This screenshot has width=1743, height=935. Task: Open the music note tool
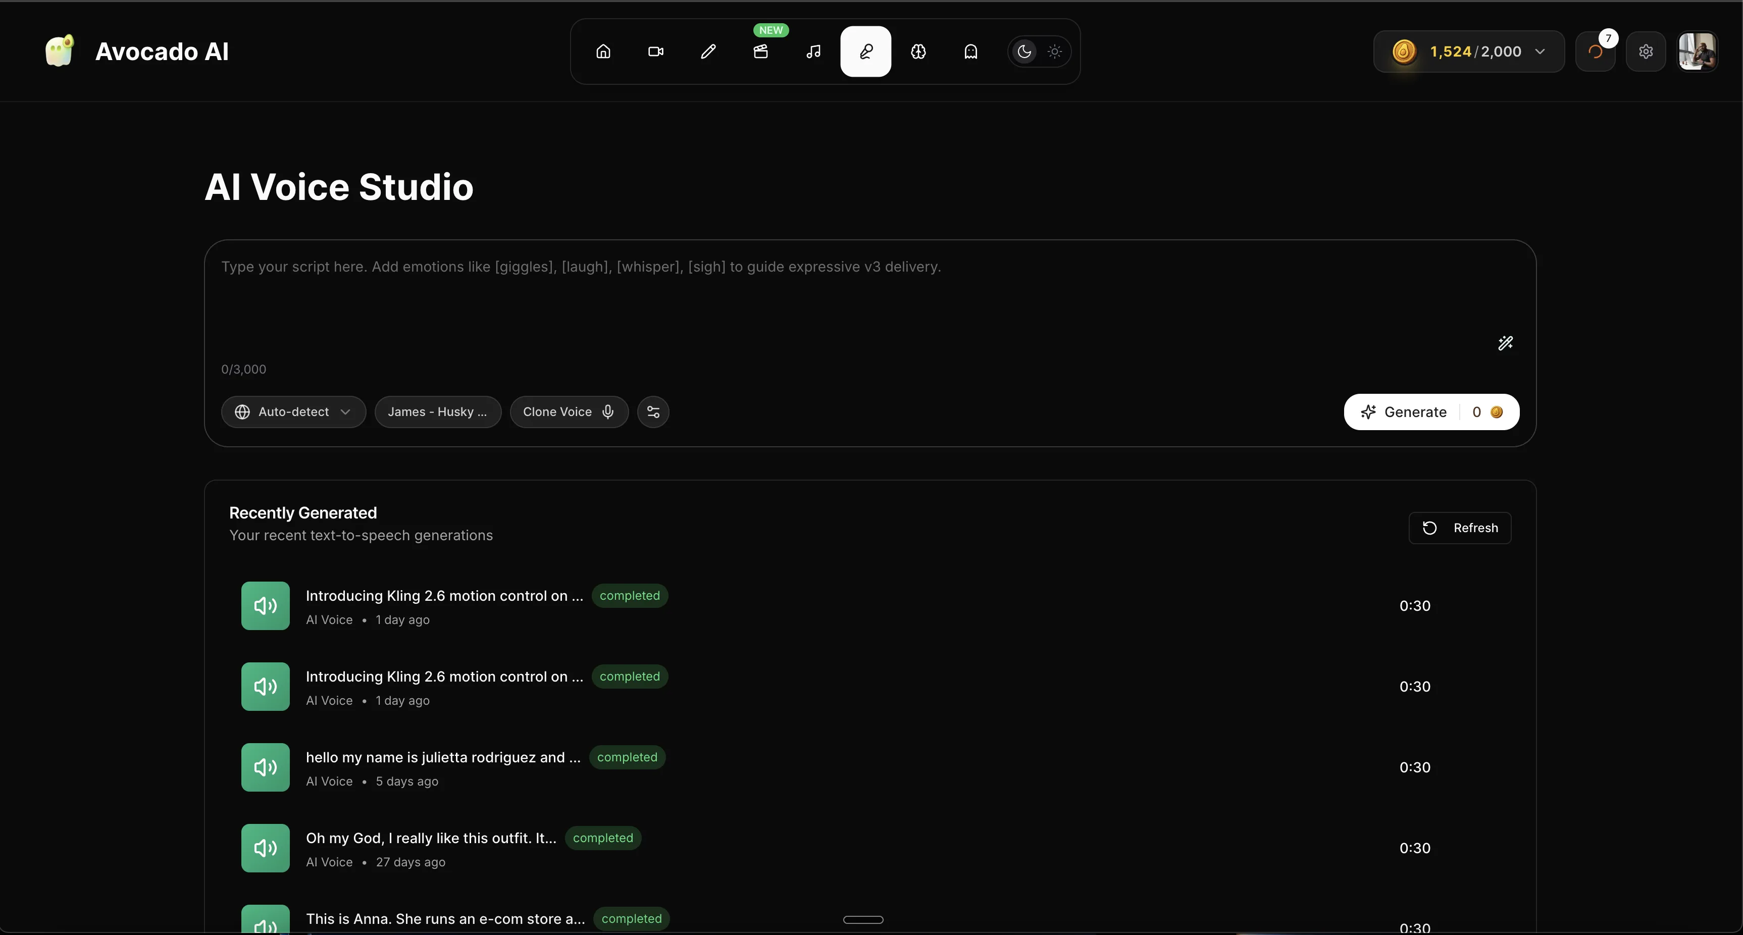pyautogui.click(x=813, y=51)
